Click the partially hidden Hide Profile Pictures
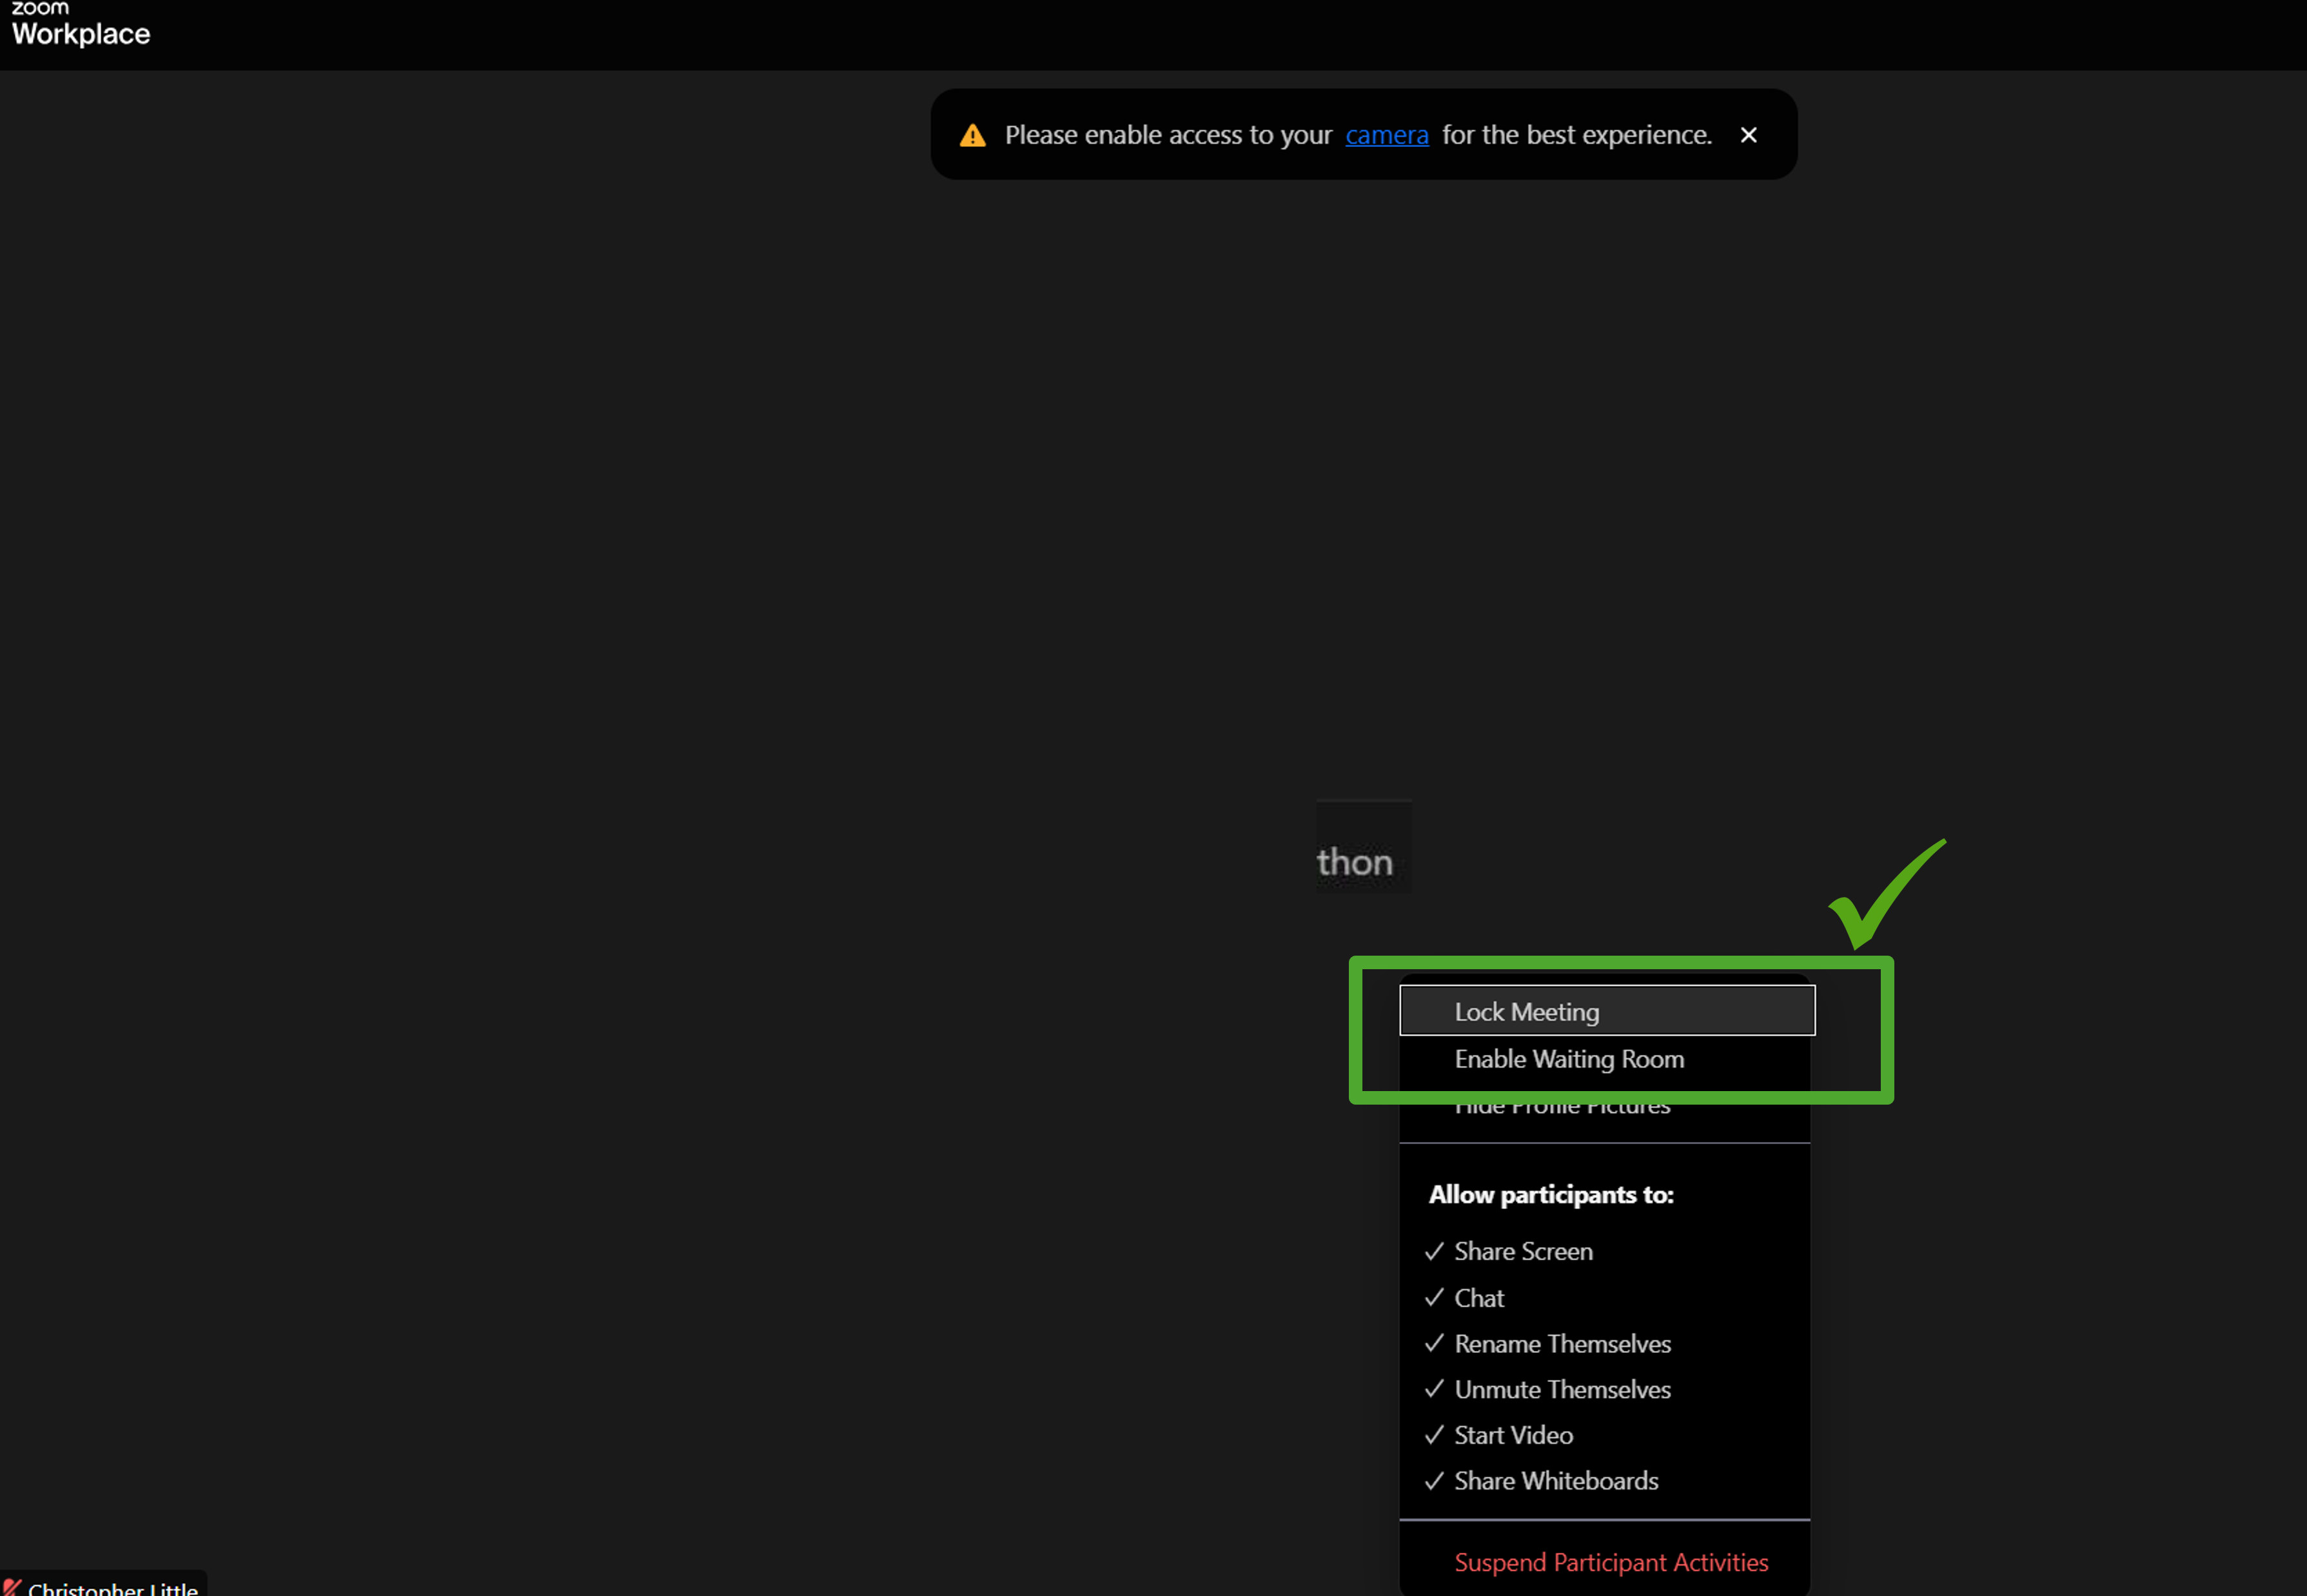2307x1596 pixels. coord(1562,1110)
